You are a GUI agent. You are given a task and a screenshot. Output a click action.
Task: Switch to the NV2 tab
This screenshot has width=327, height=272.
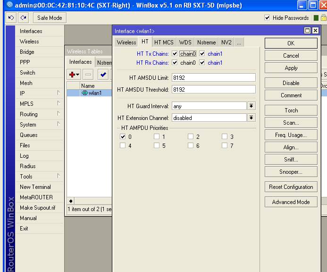(226, 42)
